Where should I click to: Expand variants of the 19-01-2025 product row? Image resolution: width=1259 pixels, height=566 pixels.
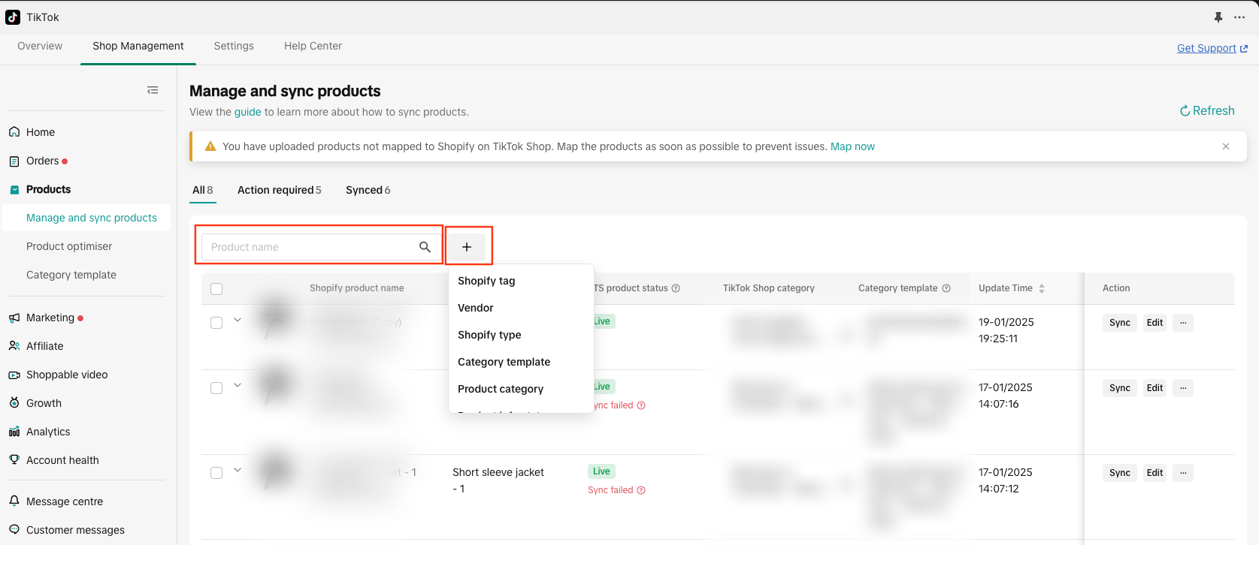(238, 320)
